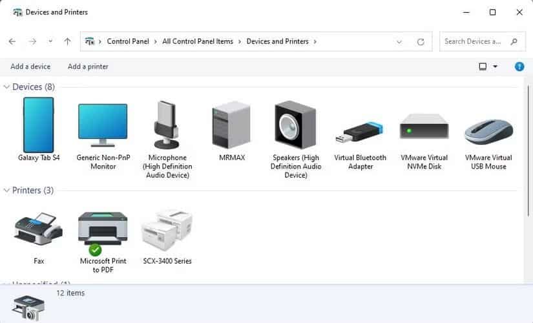Collapse the Printers (3) group
Image resolution: width=533 pixels, height=323 pixels.
point(6,191)
